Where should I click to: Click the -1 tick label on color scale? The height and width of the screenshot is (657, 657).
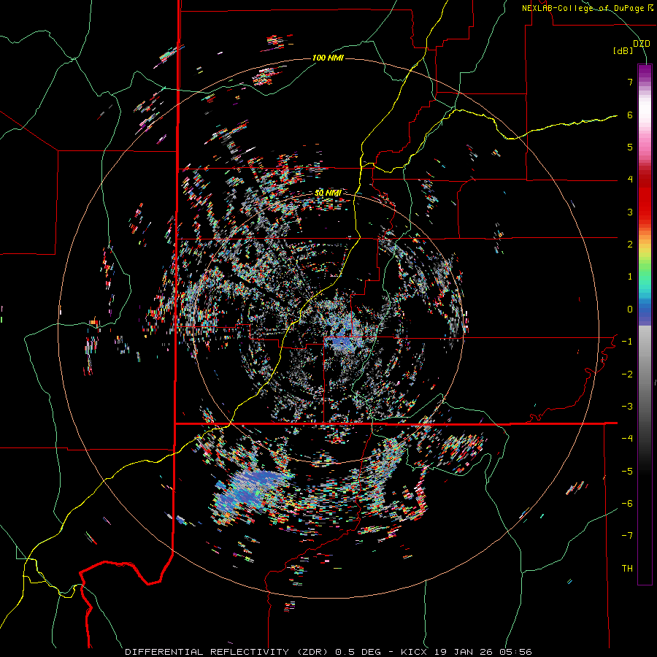[x=627, y=342]
